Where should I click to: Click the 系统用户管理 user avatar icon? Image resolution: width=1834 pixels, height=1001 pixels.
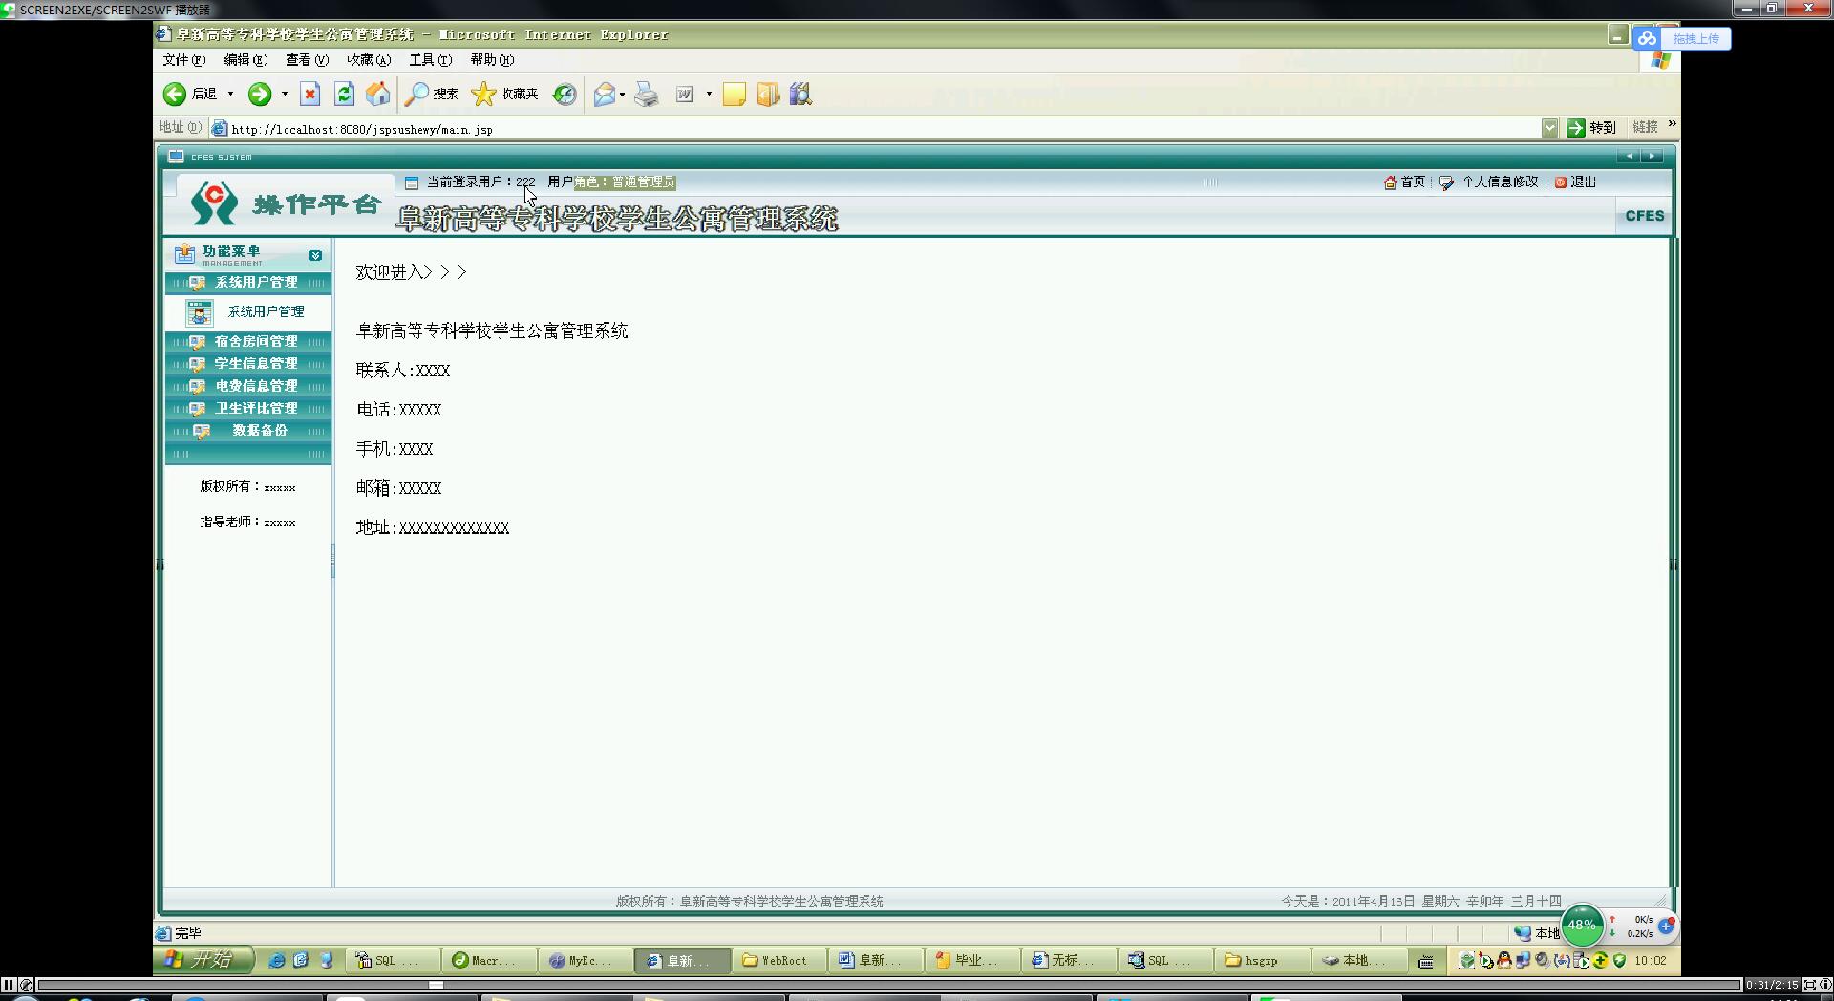pos(199,312)
